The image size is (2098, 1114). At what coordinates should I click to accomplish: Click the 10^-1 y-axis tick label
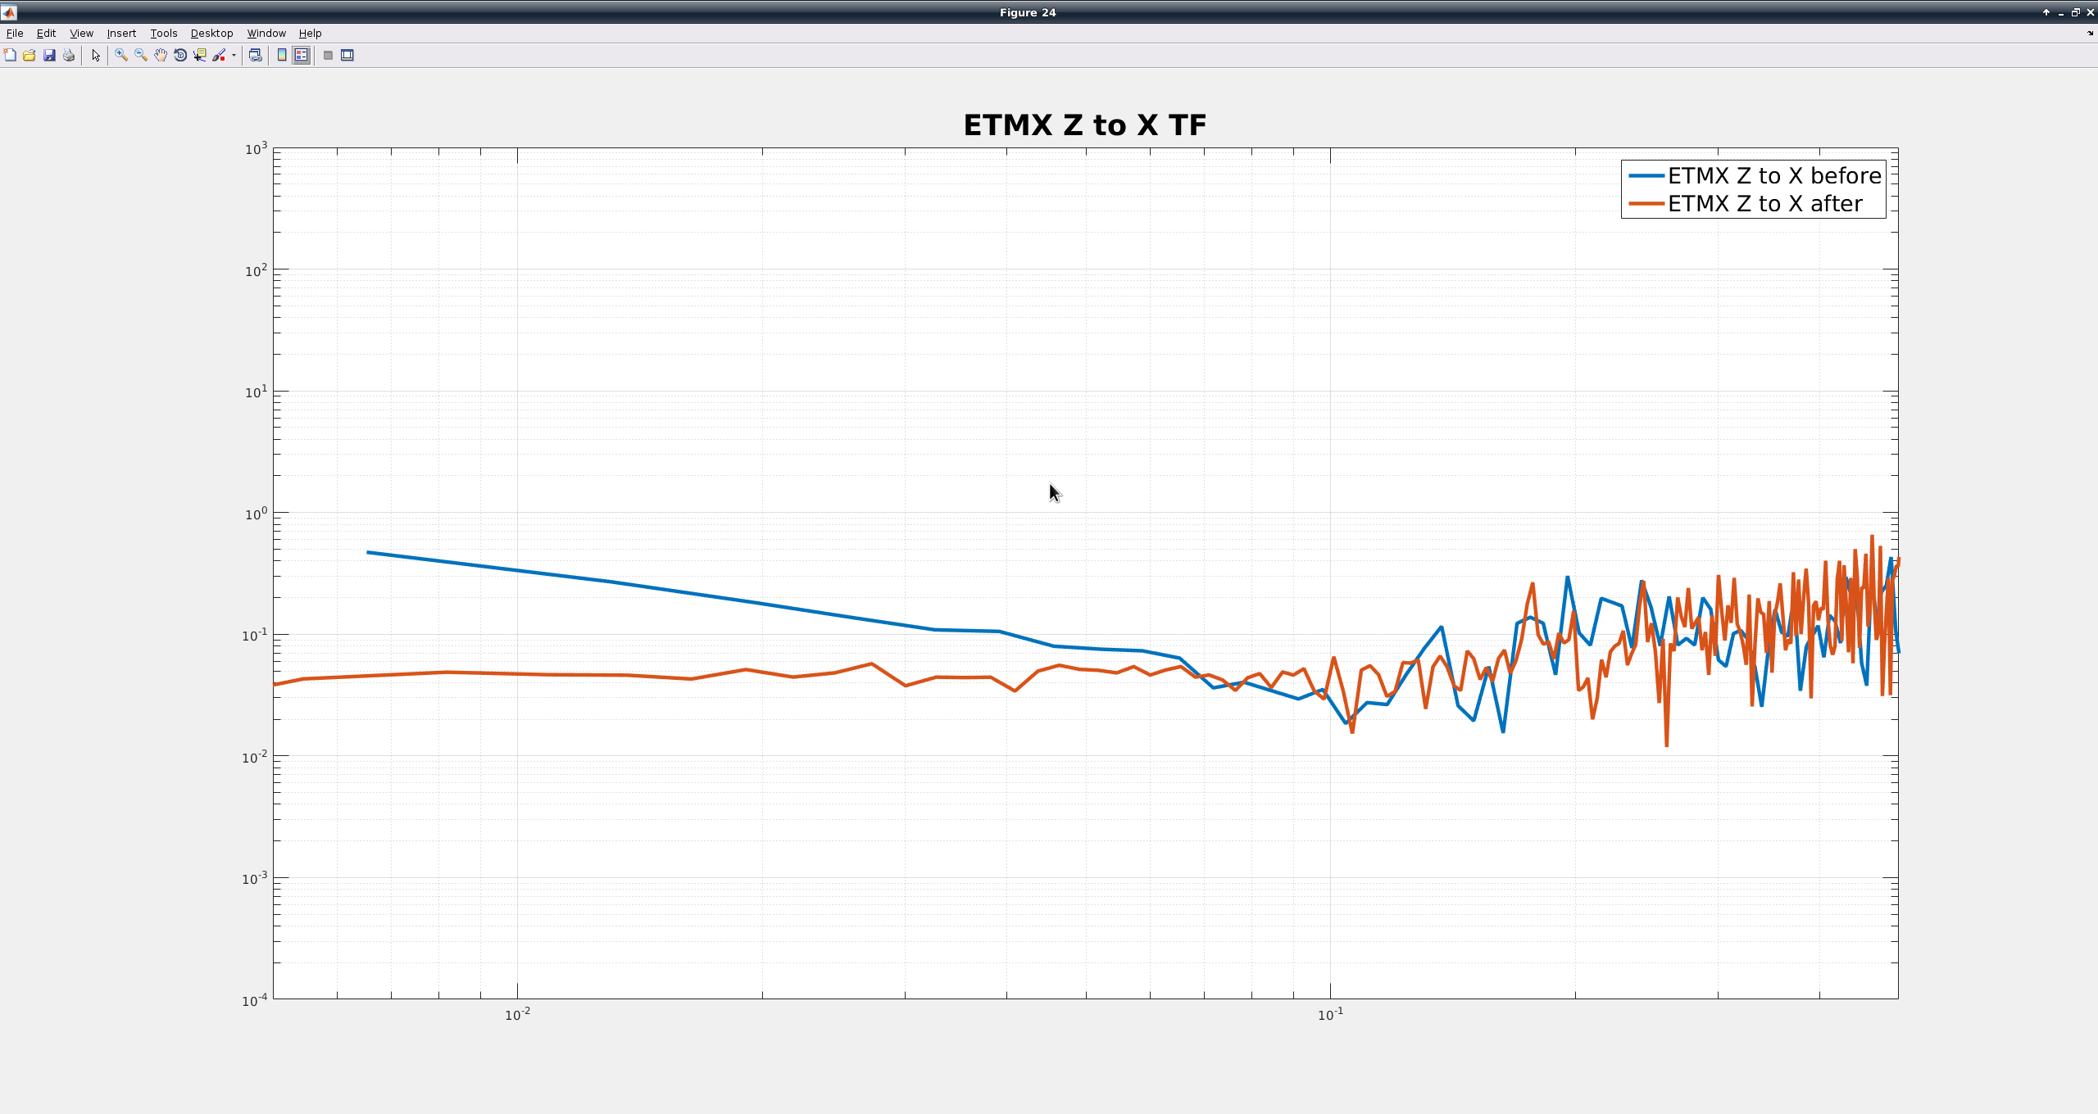254,635
